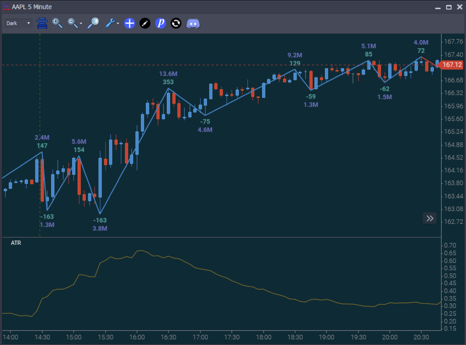Click the 16:00 time axis label
Viewport: 466px width, 345px height.
[137, 337]
